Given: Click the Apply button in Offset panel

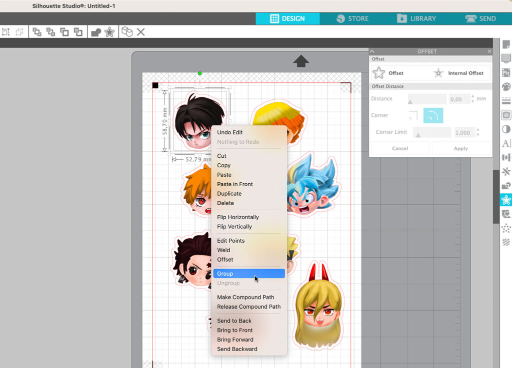Looking at the screenshot, I should pyautogui.click(x=460, y=148).
